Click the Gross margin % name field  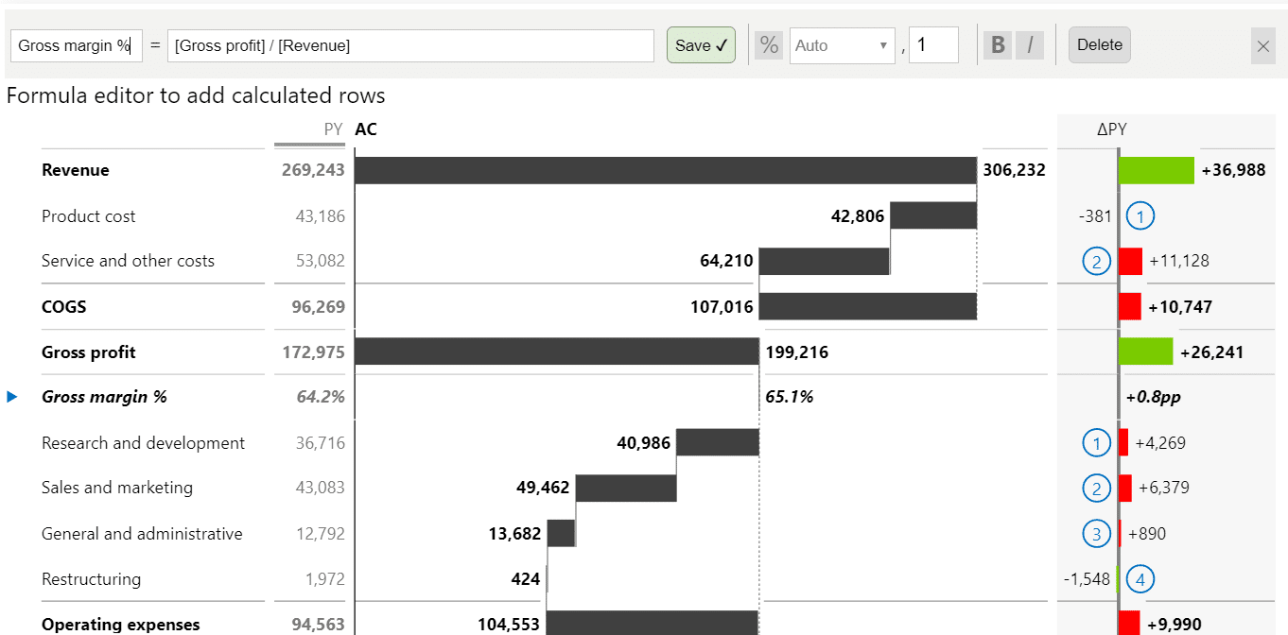pos(76,45)
